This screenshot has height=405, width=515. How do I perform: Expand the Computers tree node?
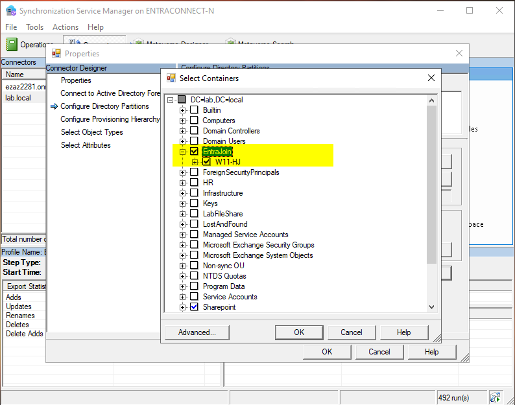coord(182,121)
